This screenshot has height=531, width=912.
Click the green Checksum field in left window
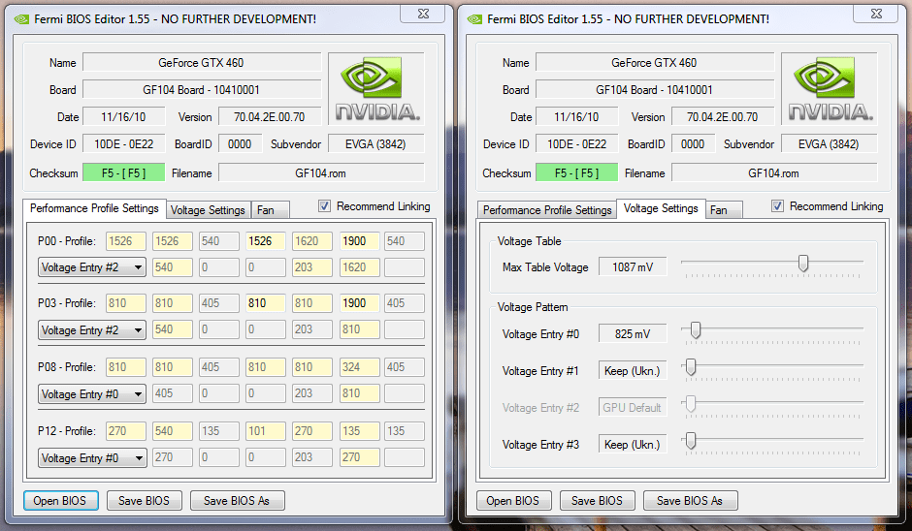tap(124, 173)
